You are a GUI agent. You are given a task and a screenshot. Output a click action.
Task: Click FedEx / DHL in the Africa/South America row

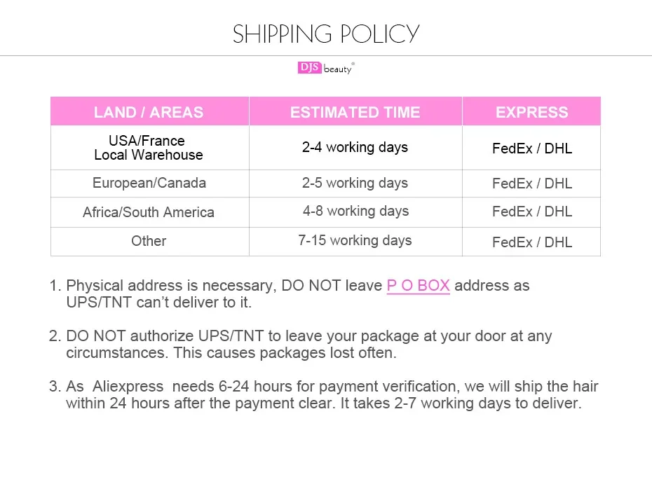tap(532, 212)
